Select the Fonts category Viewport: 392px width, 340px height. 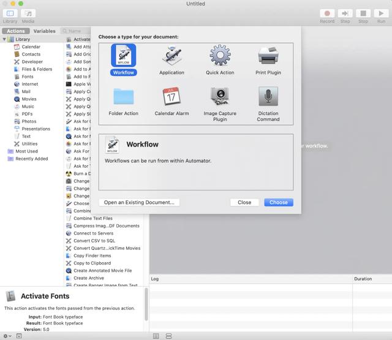[x=28, y=77]
